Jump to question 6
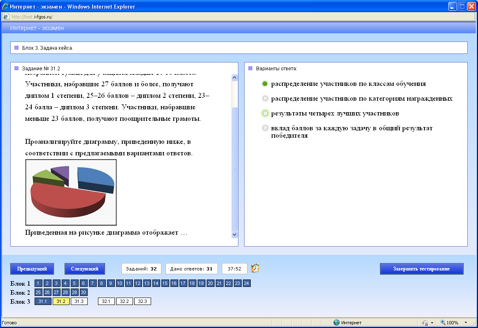This screenshot has width=478, height=328. tap(83, 283)
